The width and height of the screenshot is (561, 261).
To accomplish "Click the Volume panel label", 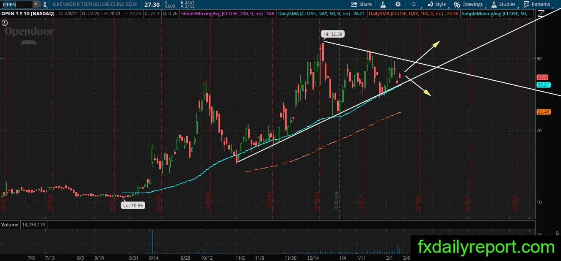I will click(x=9, y=225).
